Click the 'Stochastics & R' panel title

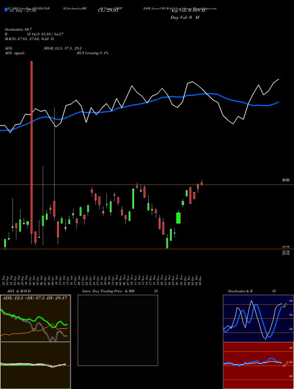(x=240, y=291)
